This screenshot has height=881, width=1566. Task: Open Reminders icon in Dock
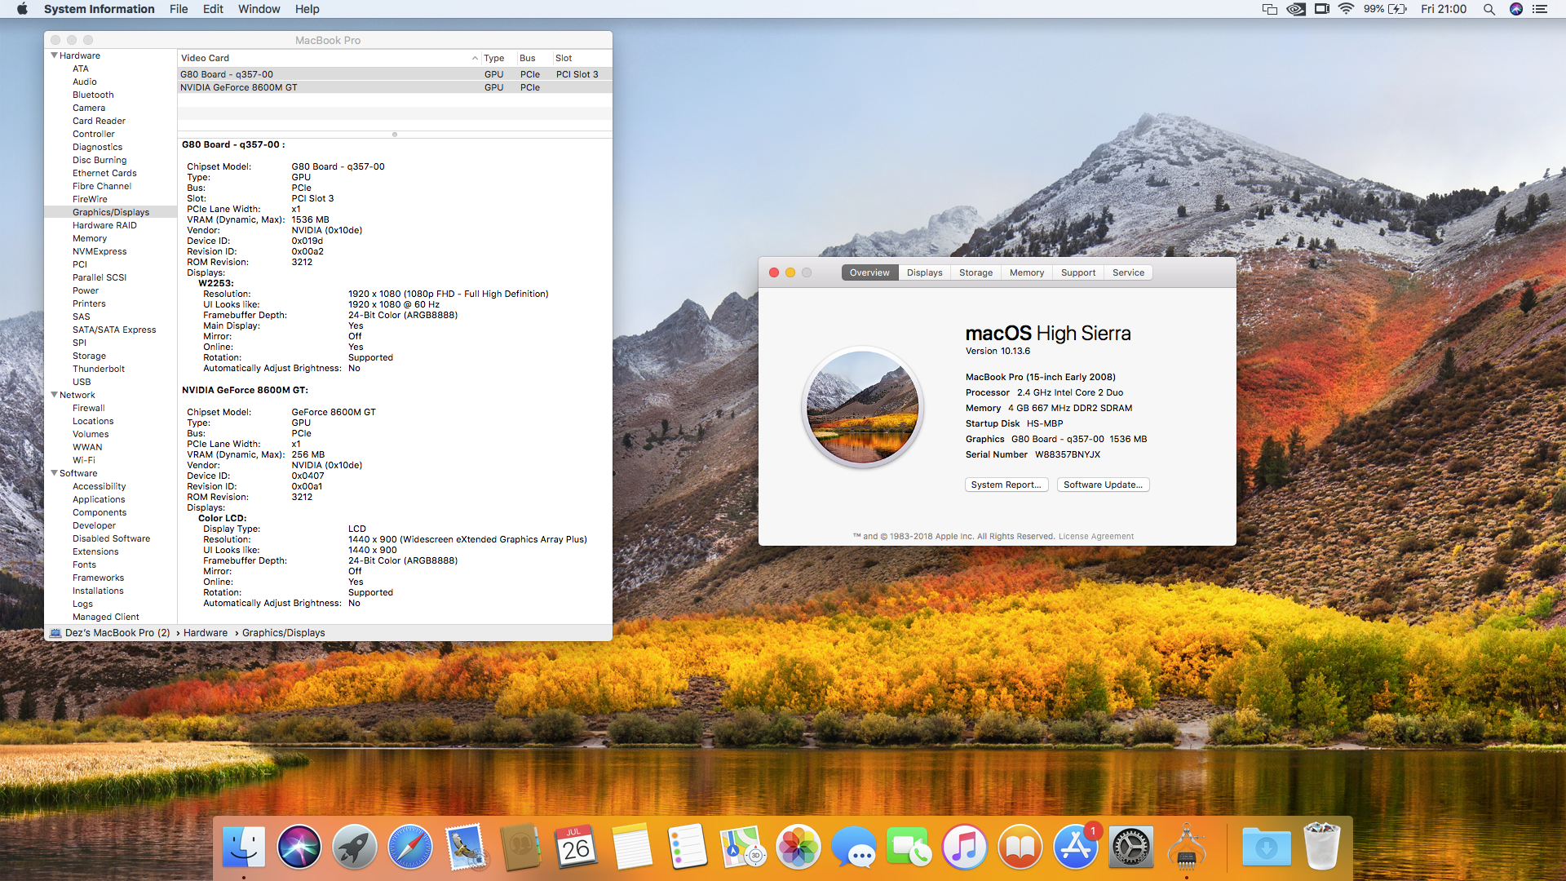688,848
